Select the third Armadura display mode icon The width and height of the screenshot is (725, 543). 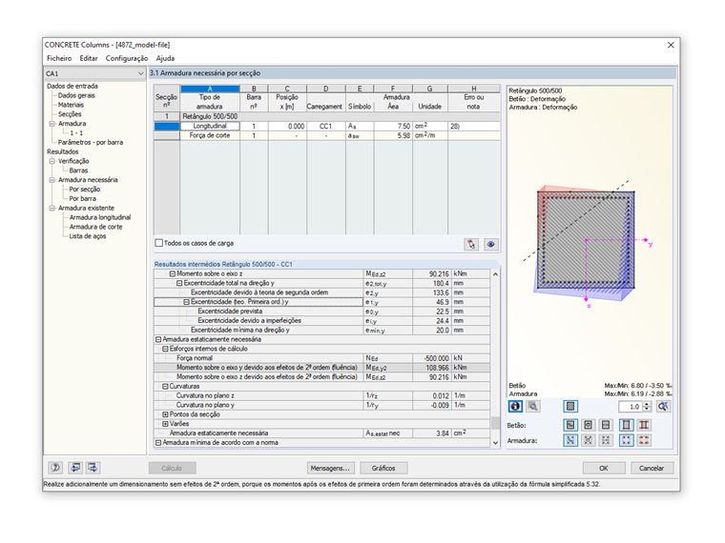(x=606, y=440)
